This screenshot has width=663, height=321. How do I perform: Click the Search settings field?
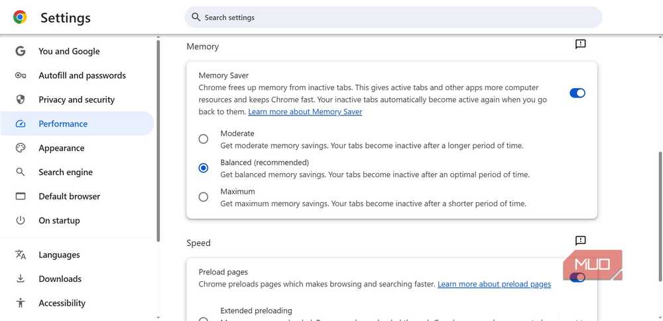(x=393, y=17)
